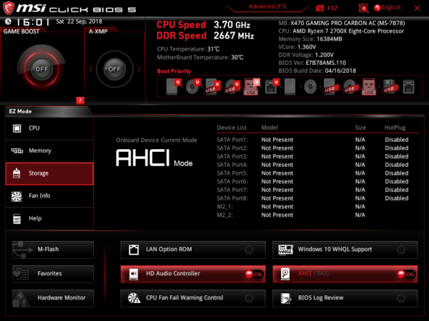
Task: Open the Help section
Action: 49,219
